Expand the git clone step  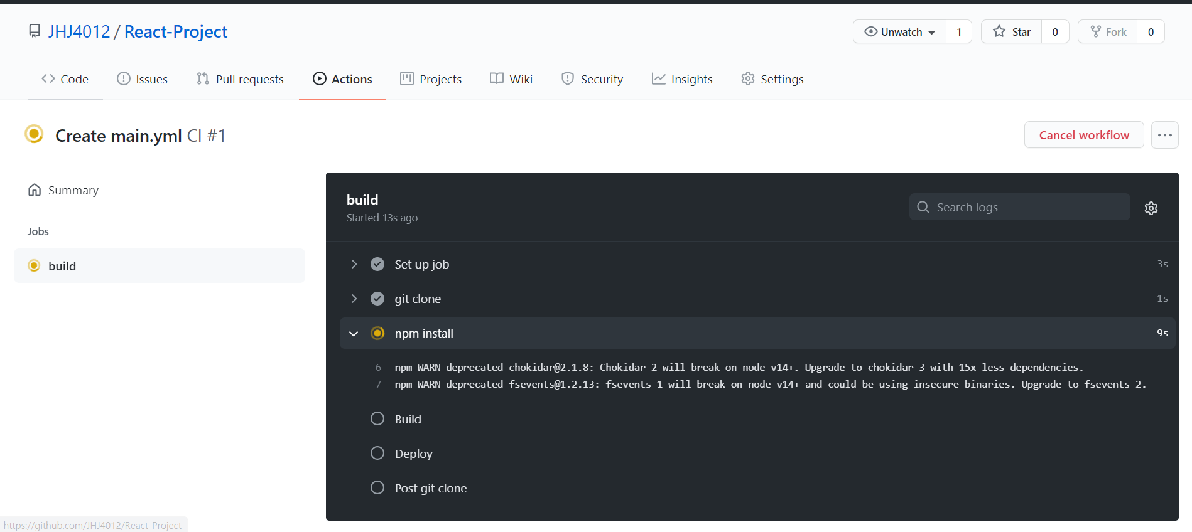coord(354,299)
